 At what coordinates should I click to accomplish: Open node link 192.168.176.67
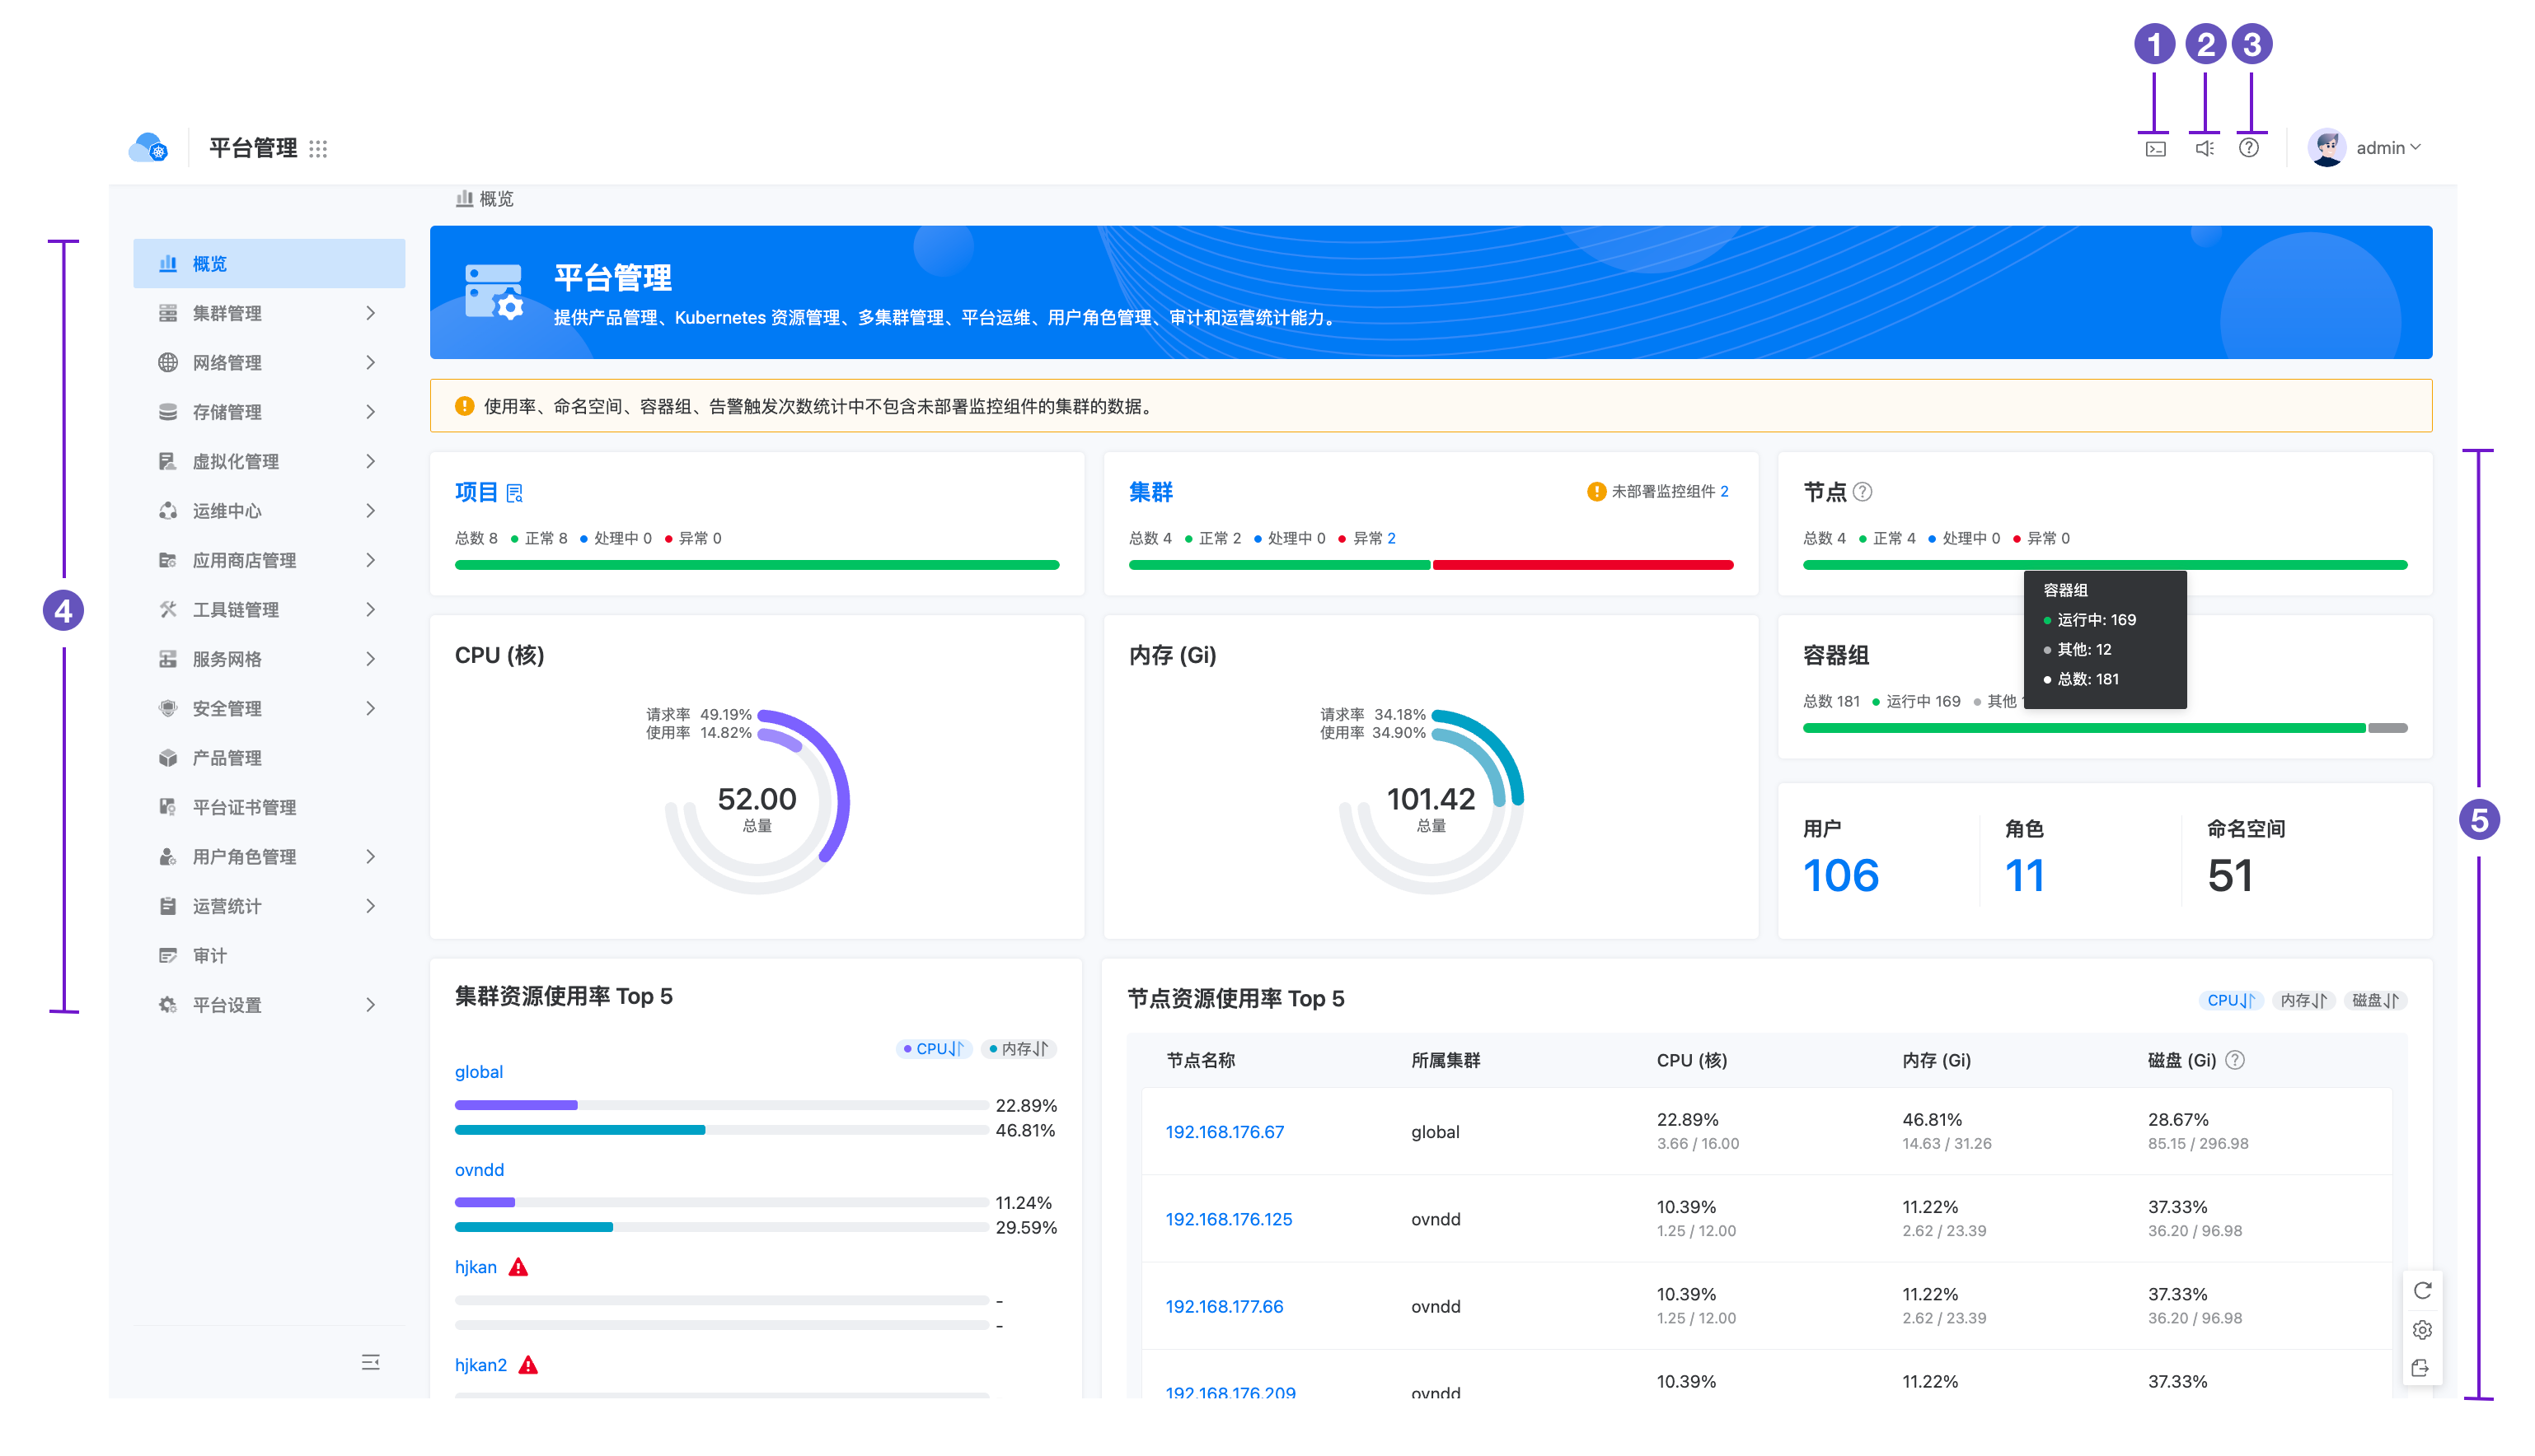[x=1224, y=1132]
